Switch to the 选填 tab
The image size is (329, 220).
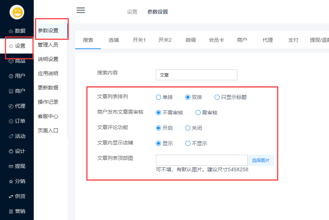[x=114, y=40]
